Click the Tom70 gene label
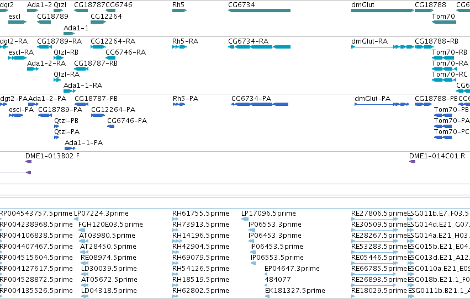The width and height of the screenshot is (470, 299). click(443, 16)
